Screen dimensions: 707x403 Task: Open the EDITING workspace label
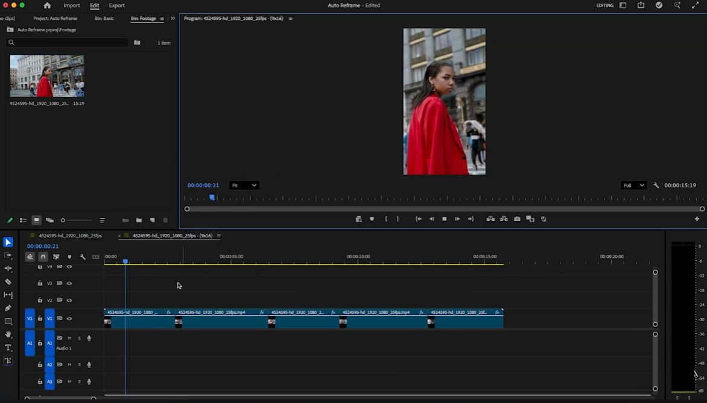point(604,5)
